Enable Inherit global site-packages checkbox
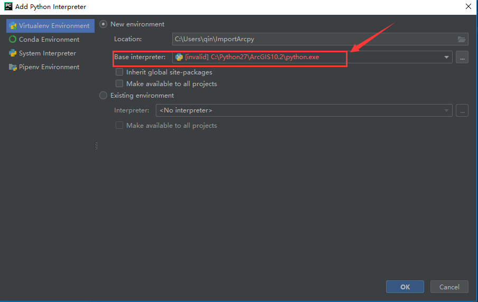The height and width of the screenshot is (302, 478). (119, 72)
